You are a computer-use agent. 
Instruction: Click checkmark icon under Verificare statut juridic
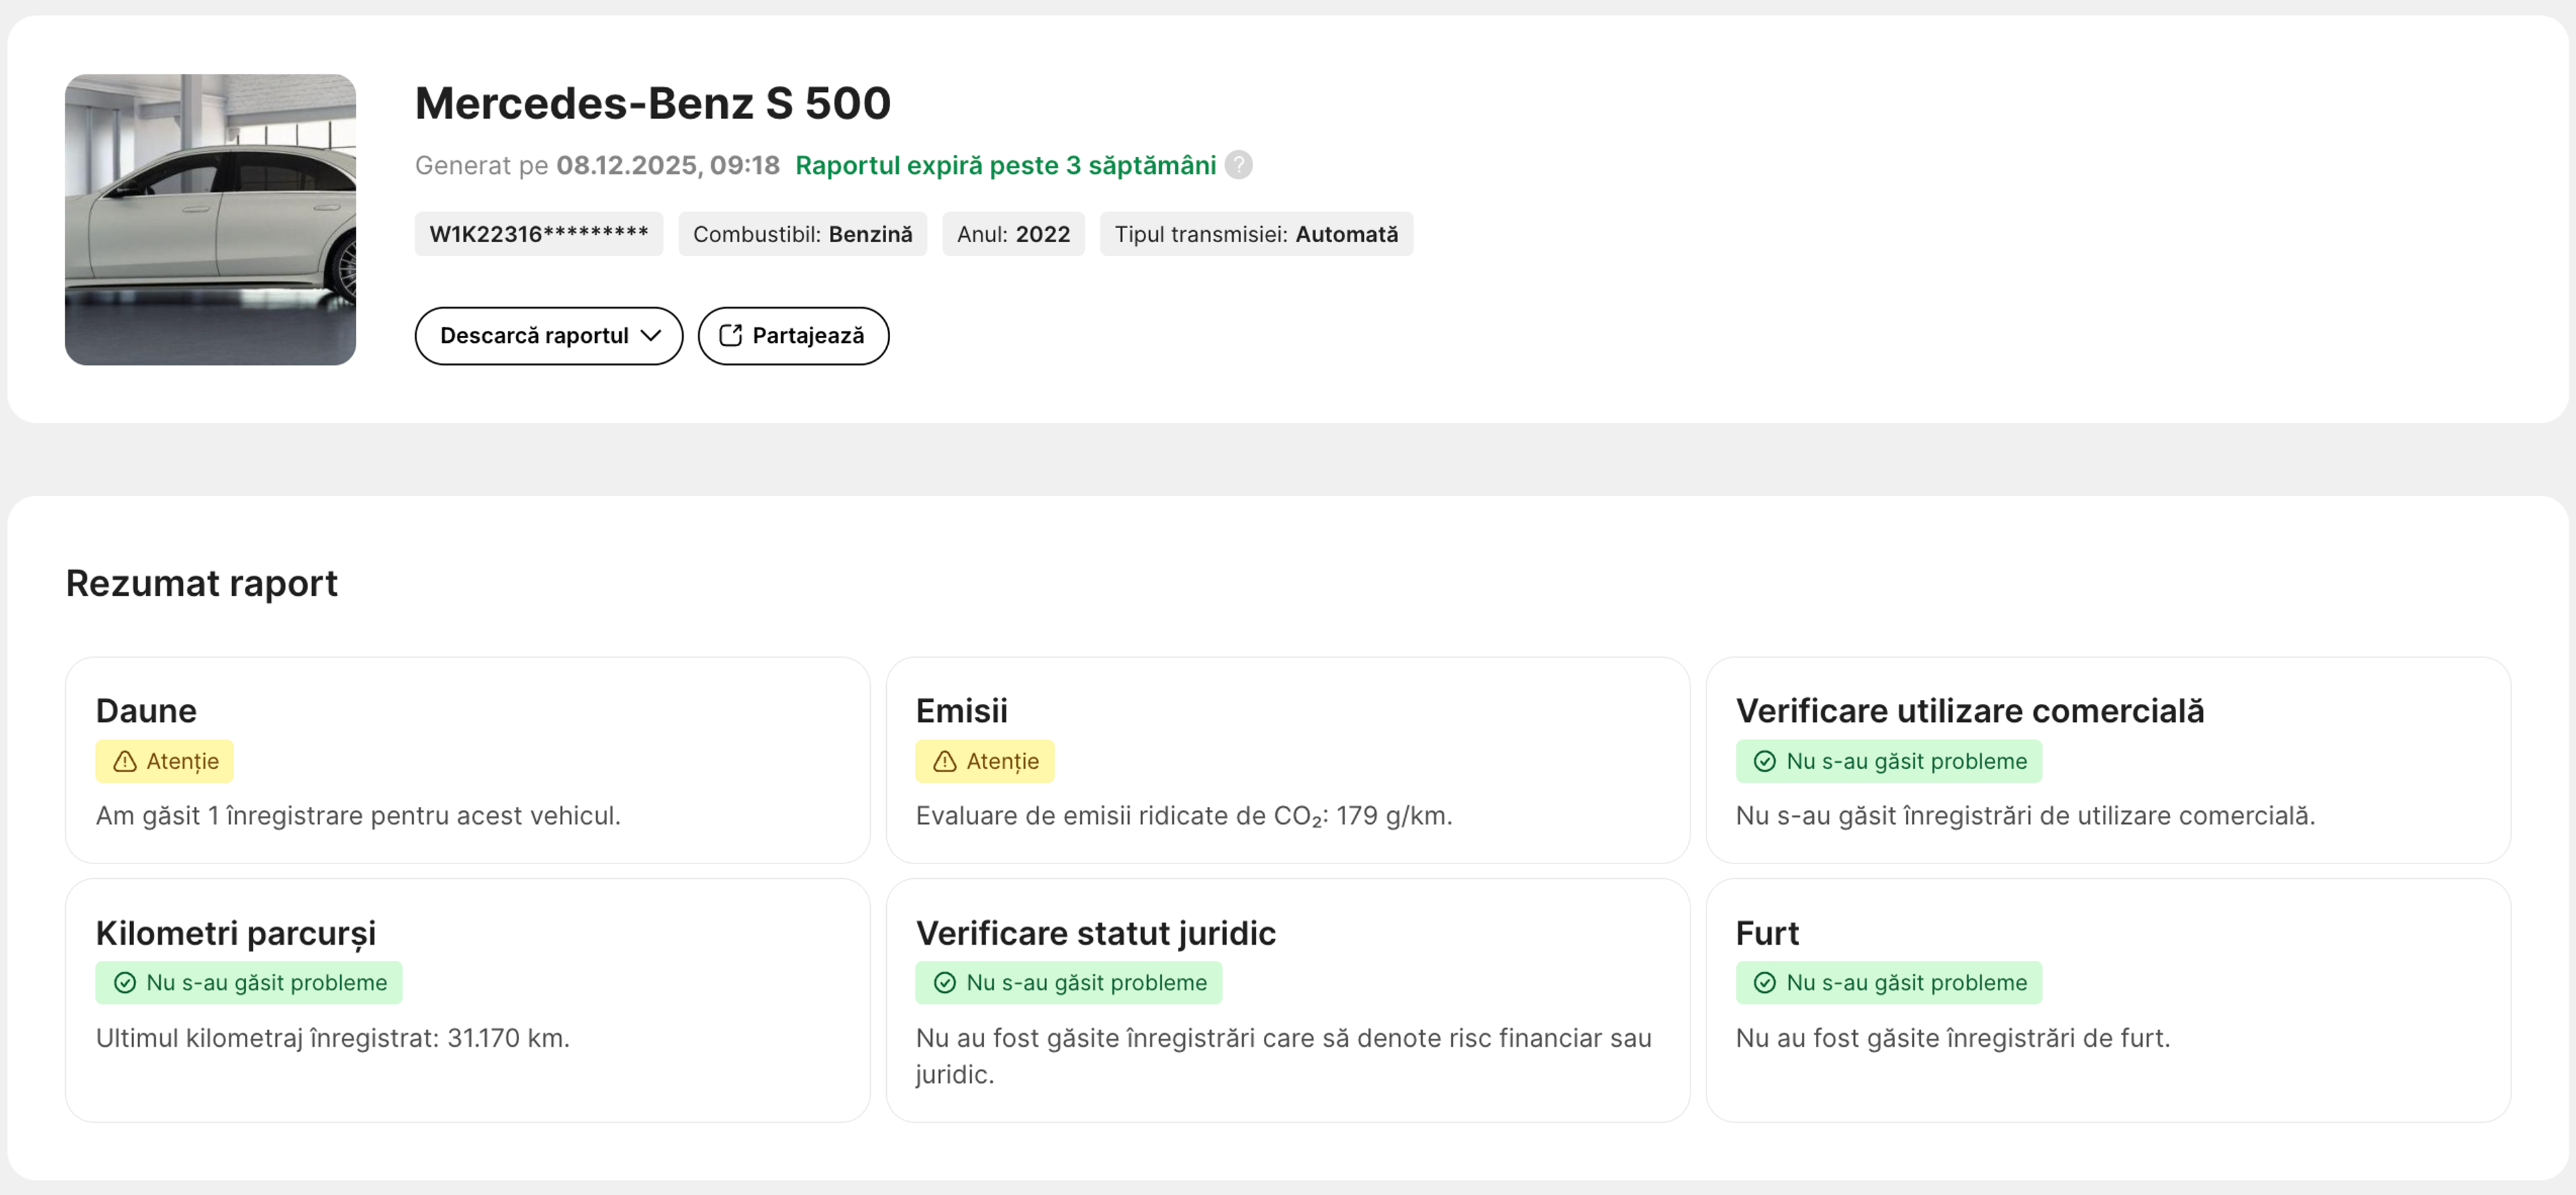point(944,983)
